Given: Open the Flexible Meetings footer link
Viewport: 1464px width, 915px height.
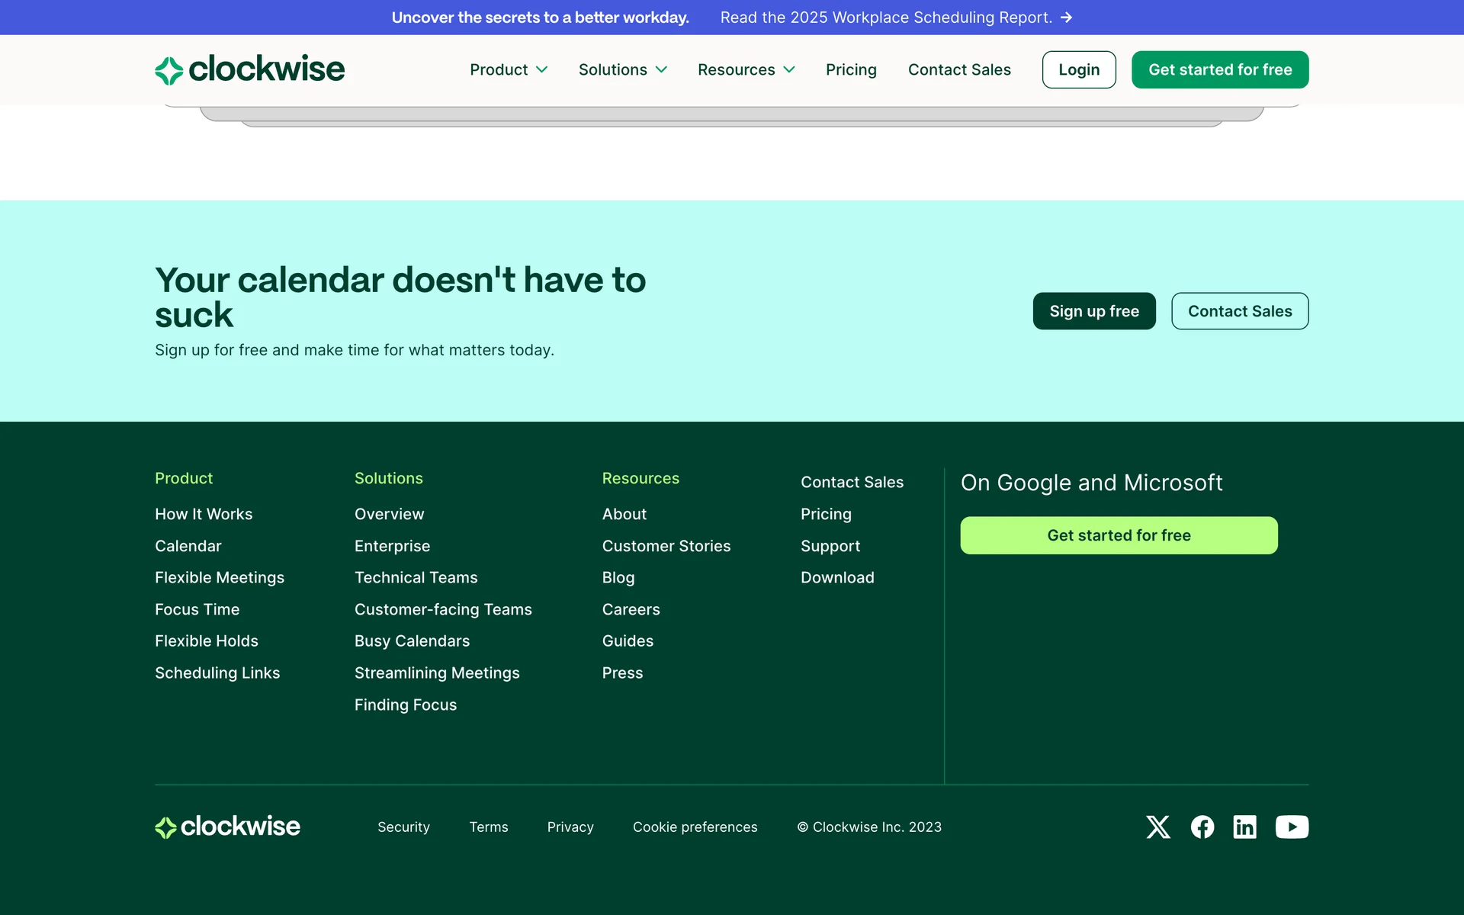Looking at the screenshot, I should (x=220, y=577).
